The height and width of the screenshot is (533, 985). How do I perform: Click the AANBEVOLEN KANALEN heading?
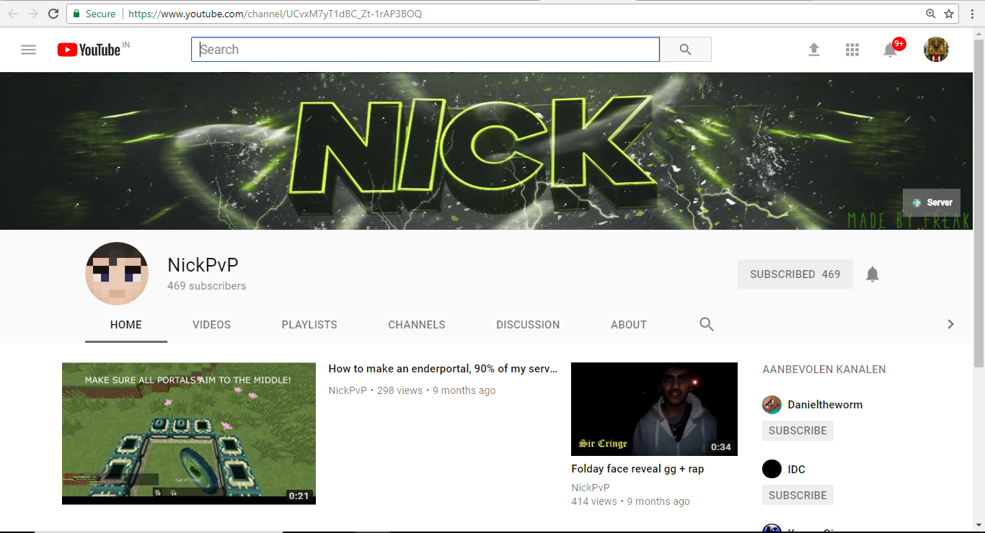tap(824, 369)
